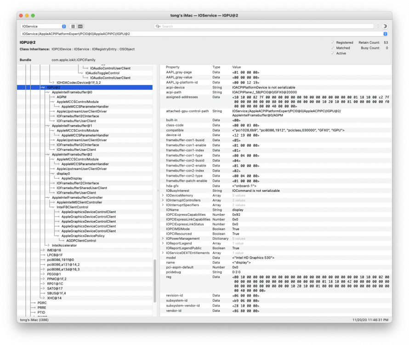Select the pci8086,191f@0 item
This screenshot has height=345, width=409.
click(61, 260)
